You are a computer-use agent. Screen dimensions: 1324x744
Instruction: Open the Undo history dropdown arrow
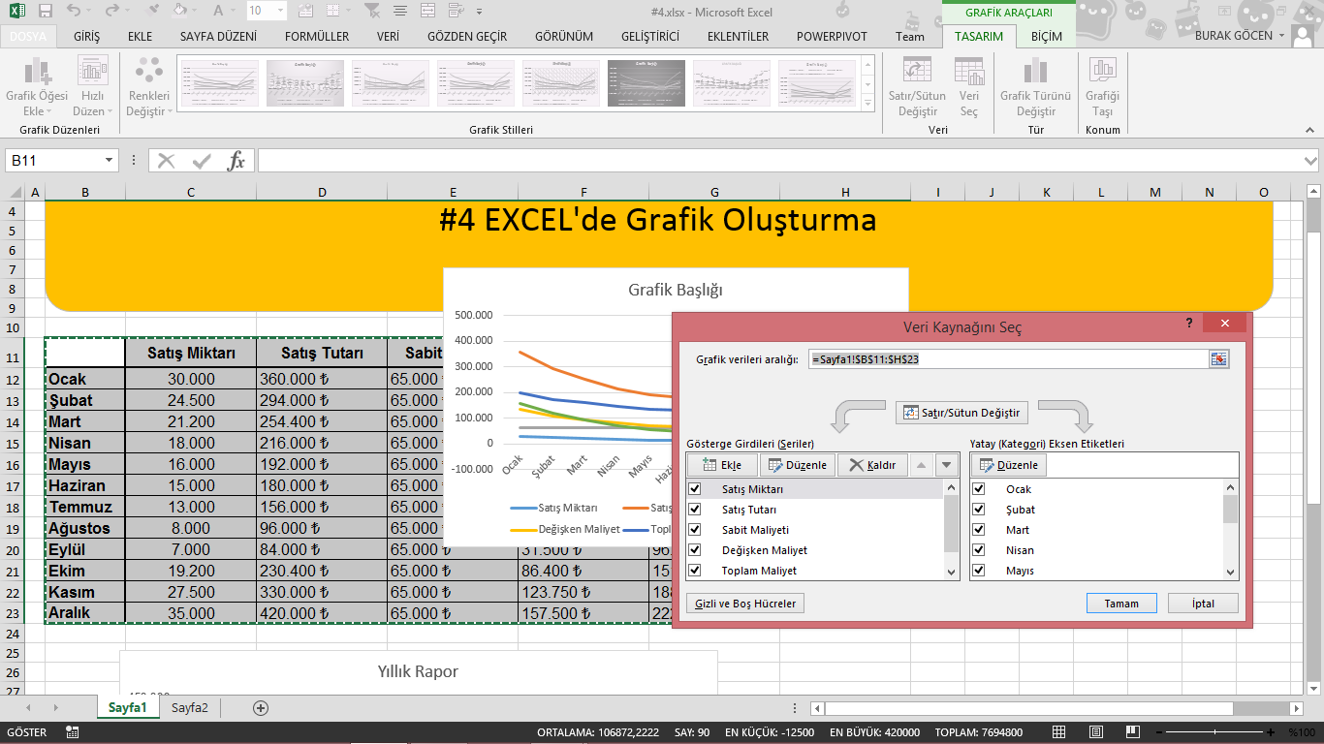pyautogui.click(x=90, y=12)
